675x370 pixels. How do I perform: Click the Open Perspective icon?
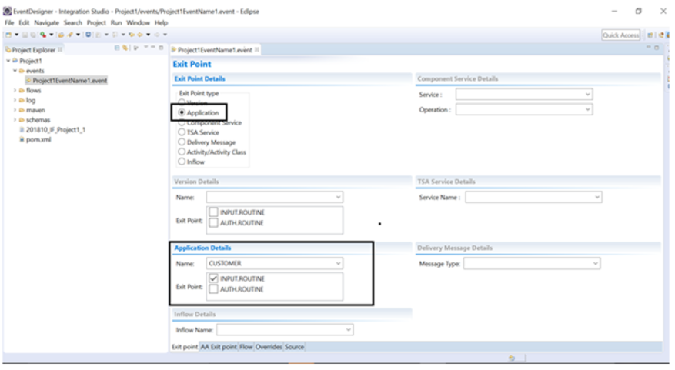(650, 35)
